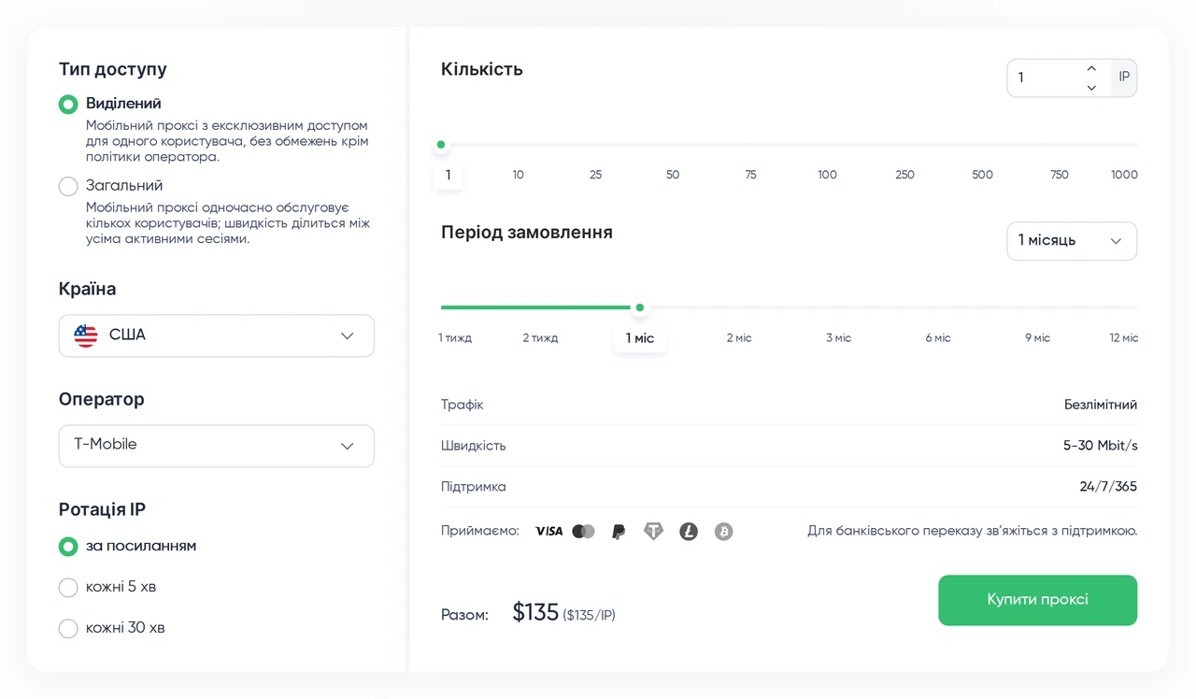The height and width of the screenshot is (699, 1196).
Task: Select the 2 тижд period mark
Action: pos(540,338)
